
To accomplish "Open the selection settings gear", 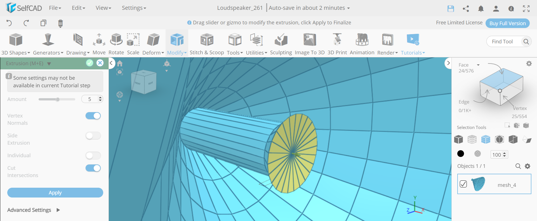I will pos(529,64).
